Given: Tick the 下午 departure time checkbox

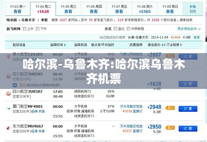Looking at the screenshot, I should [x=38, y=29].
